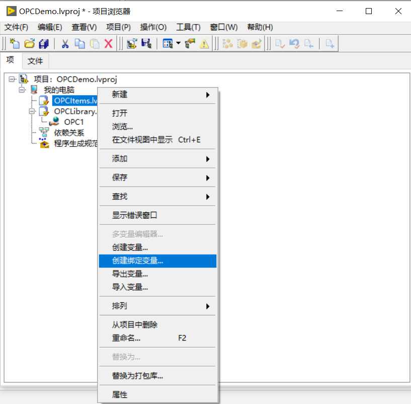This screenshot has height=404, width=411.
Task: Collapse the 项目: OPCDemo.lvproj root node
Action: 12,79
